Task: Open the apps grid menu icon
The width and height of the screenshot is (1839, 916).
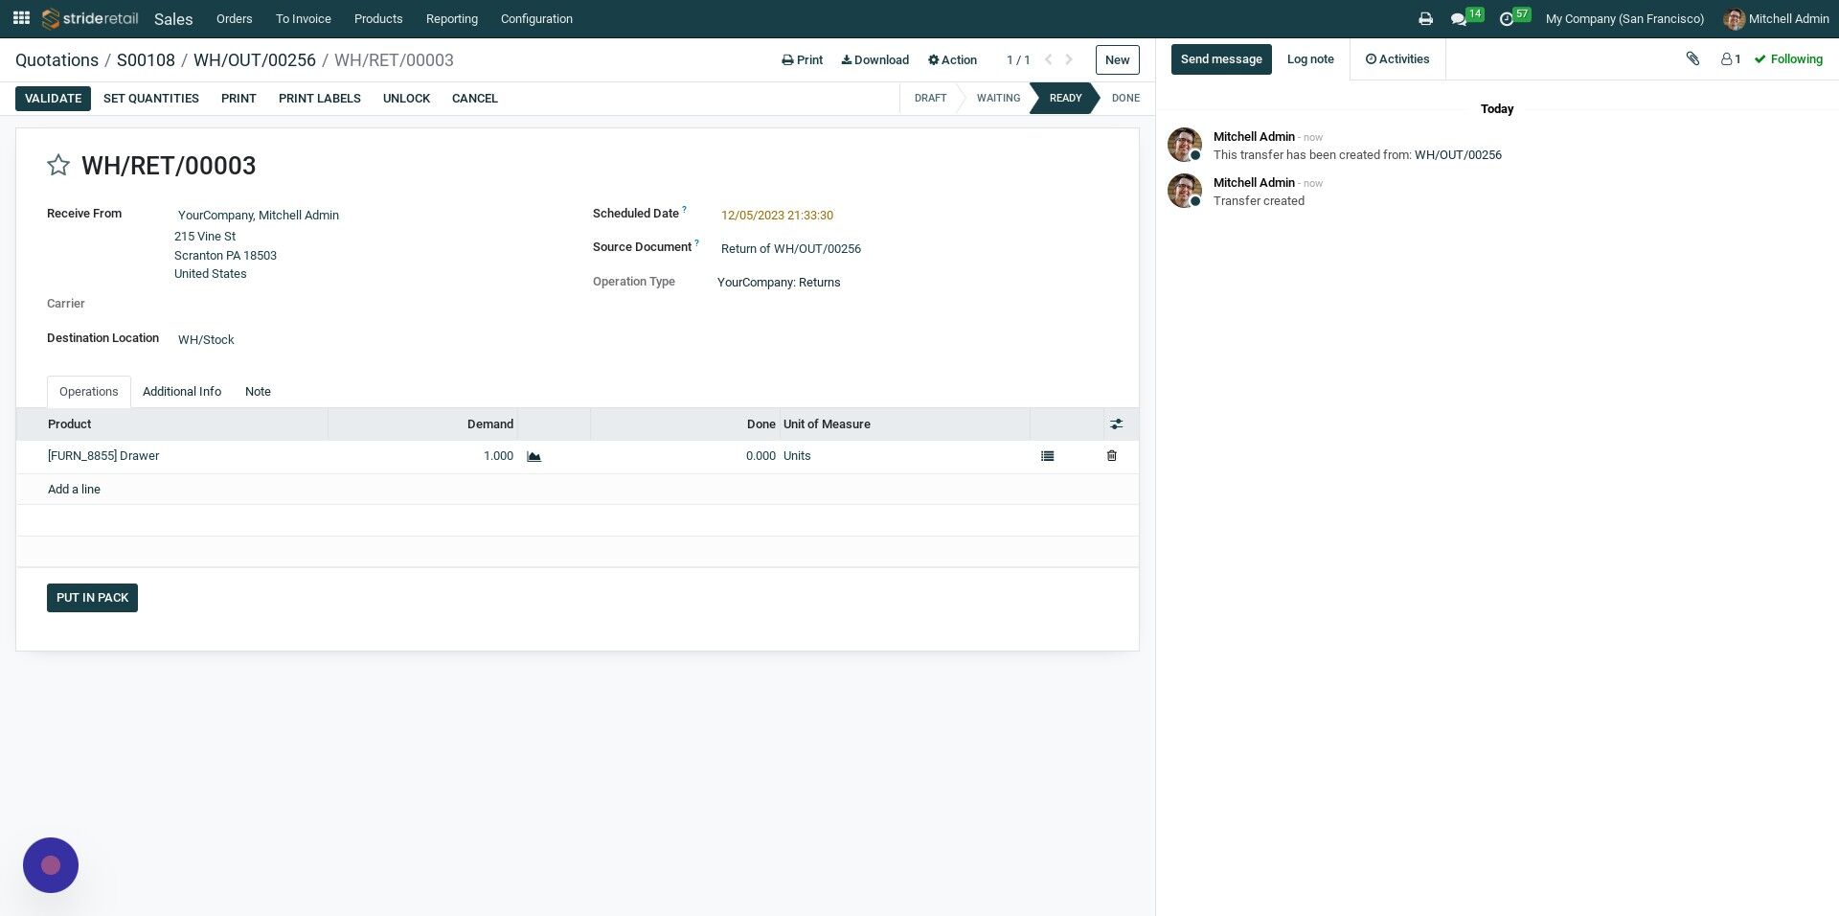Action: pyautogui.click(x=21, y=18)
